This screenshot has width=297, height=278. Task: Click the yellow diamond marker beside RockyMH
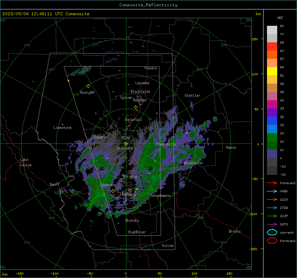point(88,86)
